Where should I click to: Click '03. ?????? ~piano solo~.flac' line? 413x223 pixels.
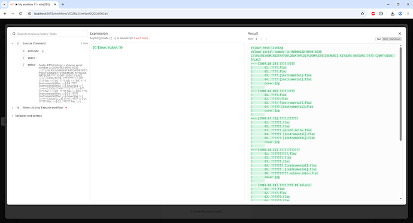pos(288,130)
